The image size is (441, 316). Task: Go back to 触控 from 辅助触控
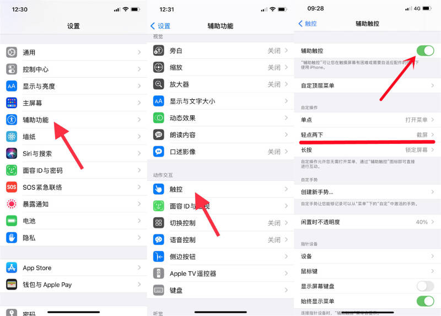308,24
